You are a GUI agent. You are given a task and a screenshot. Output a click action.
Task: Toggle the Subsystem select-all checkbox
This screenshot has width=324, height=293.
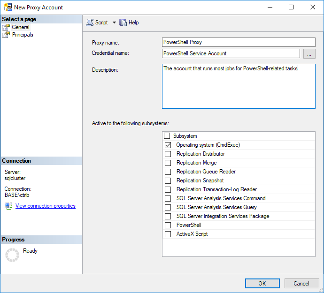pyautogui.click(x=167, y=136)
